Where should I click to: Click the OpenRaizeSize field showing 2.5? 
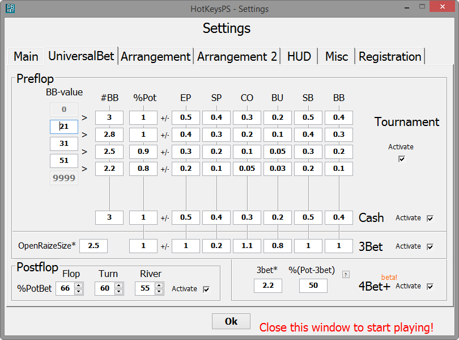click(93, 246)
